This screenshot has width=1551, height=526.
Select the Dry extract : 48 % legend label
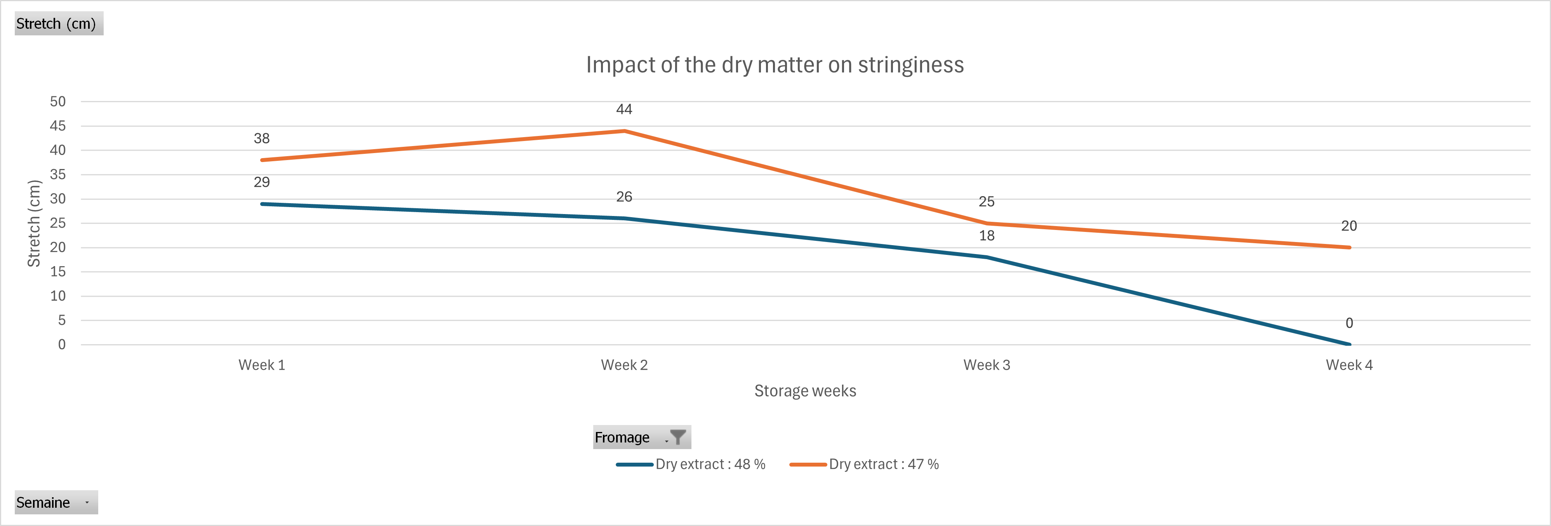pyautogui.click(x=710, y=465)
